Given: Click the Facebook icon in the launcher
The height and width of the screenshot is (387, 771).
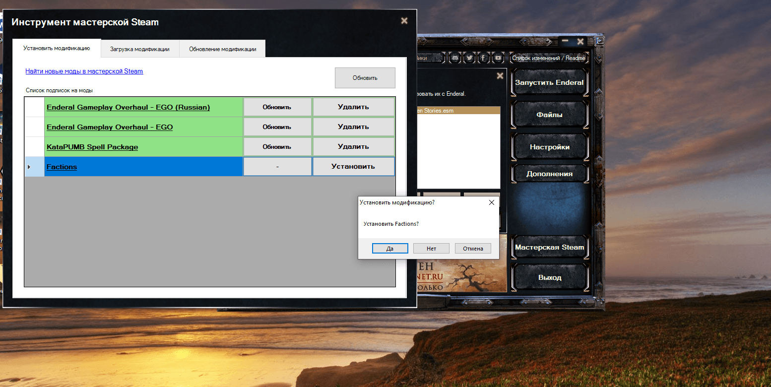Looking at the screenshot, I should (x=483, y=58).
